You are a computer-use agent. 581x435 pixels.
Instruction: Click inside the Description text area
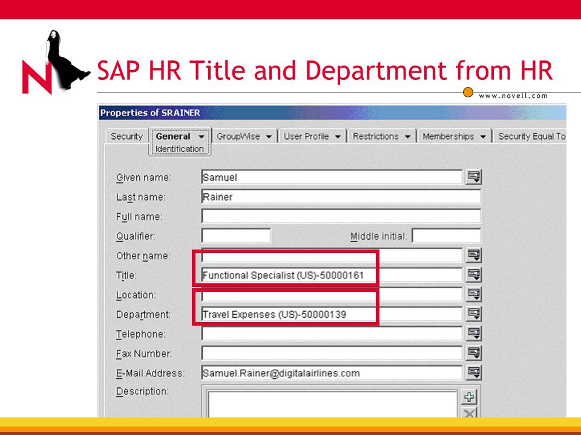click(x=332, y=404)
